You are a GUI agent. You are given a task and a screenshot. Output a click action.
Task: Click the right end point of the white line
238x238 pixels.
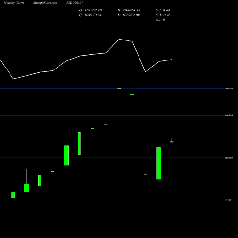point(172,59)
